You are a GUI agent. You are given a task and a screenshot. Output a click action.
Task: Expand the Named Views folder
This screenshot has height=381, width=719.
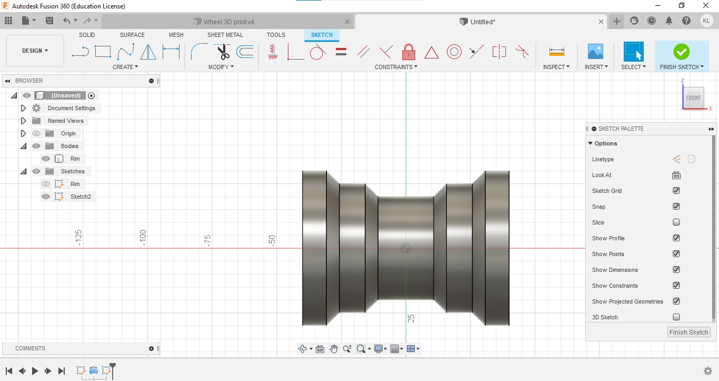click(x=23, y=121)
